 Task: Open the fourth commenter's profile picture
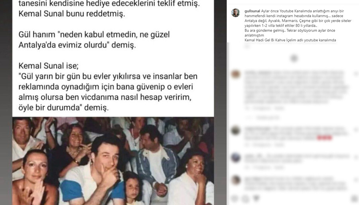236,180
